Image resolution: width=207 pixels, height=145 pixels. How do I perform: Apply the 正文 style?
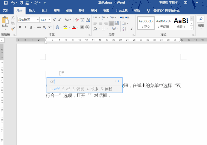(x=146, y=23)
